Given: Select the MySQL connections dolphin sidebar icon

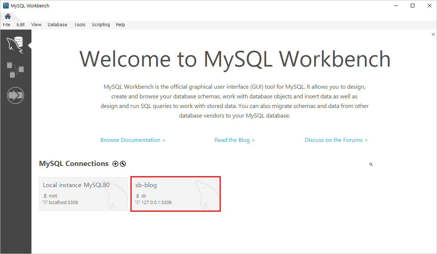Looking at the screenshot, I should coord(15,45).
